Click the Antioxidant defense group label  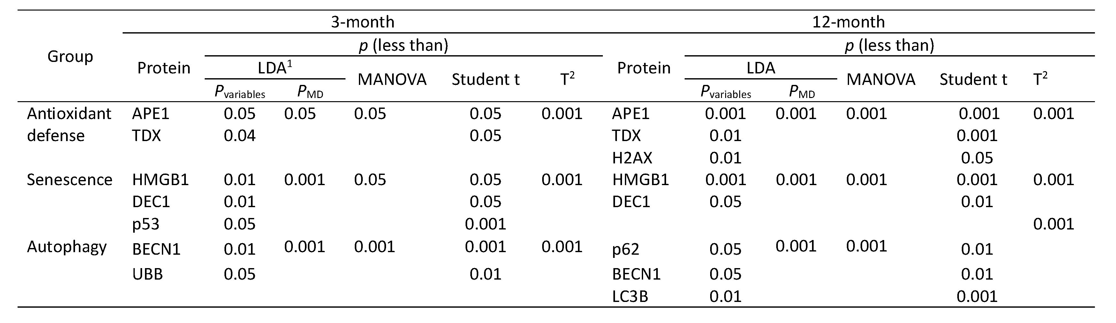tap(69, 125)
